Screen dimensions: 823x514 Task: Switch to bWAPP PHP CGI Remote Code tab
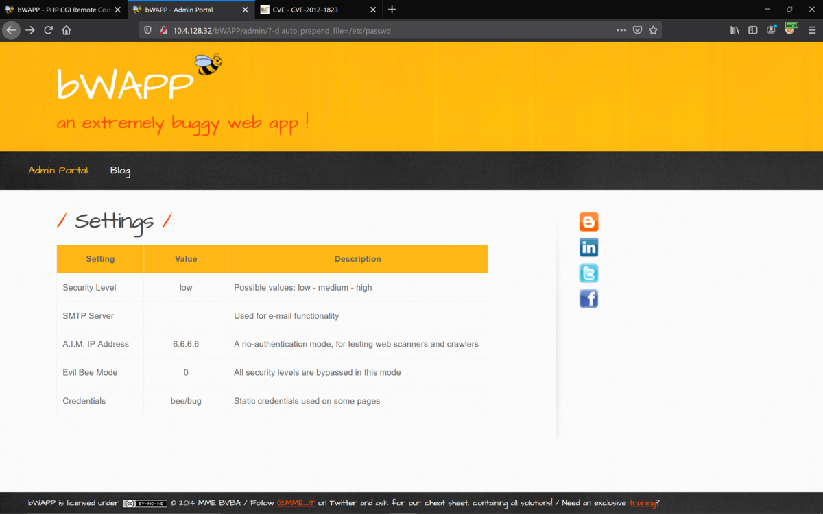click(64, 10)
